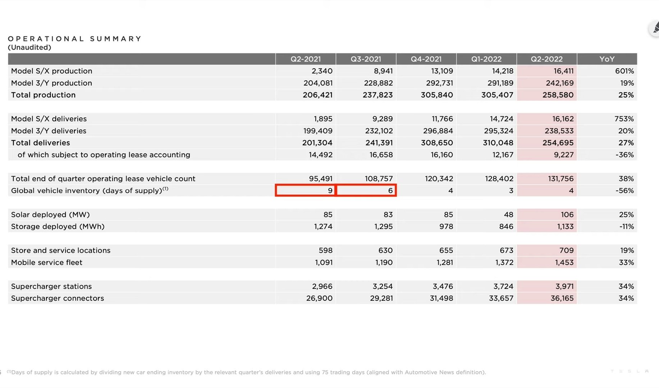Select the 753% YoY deliveries cell

click(624, 119)
